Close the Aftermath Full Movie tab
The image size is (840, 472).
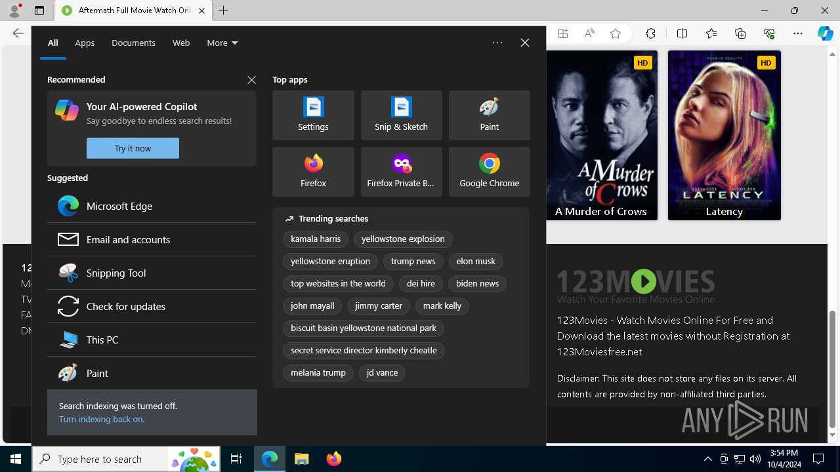201,10
